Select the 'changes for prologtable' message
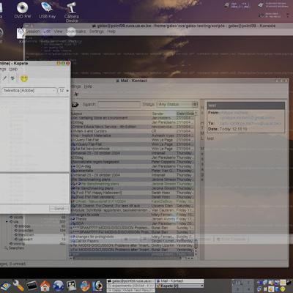The width and height of the screenshot is (293, 293). pyautogui.click(x=133, y=237)
